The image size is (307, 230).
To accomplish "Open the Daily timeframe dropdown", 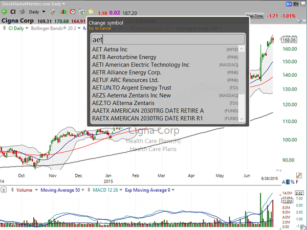I will 37,12.
